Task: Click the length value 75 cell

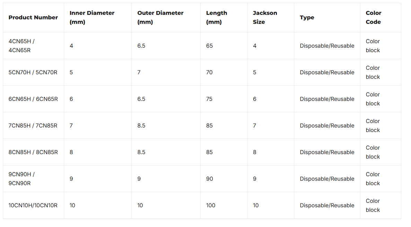Action: click(x=210, y=99)
